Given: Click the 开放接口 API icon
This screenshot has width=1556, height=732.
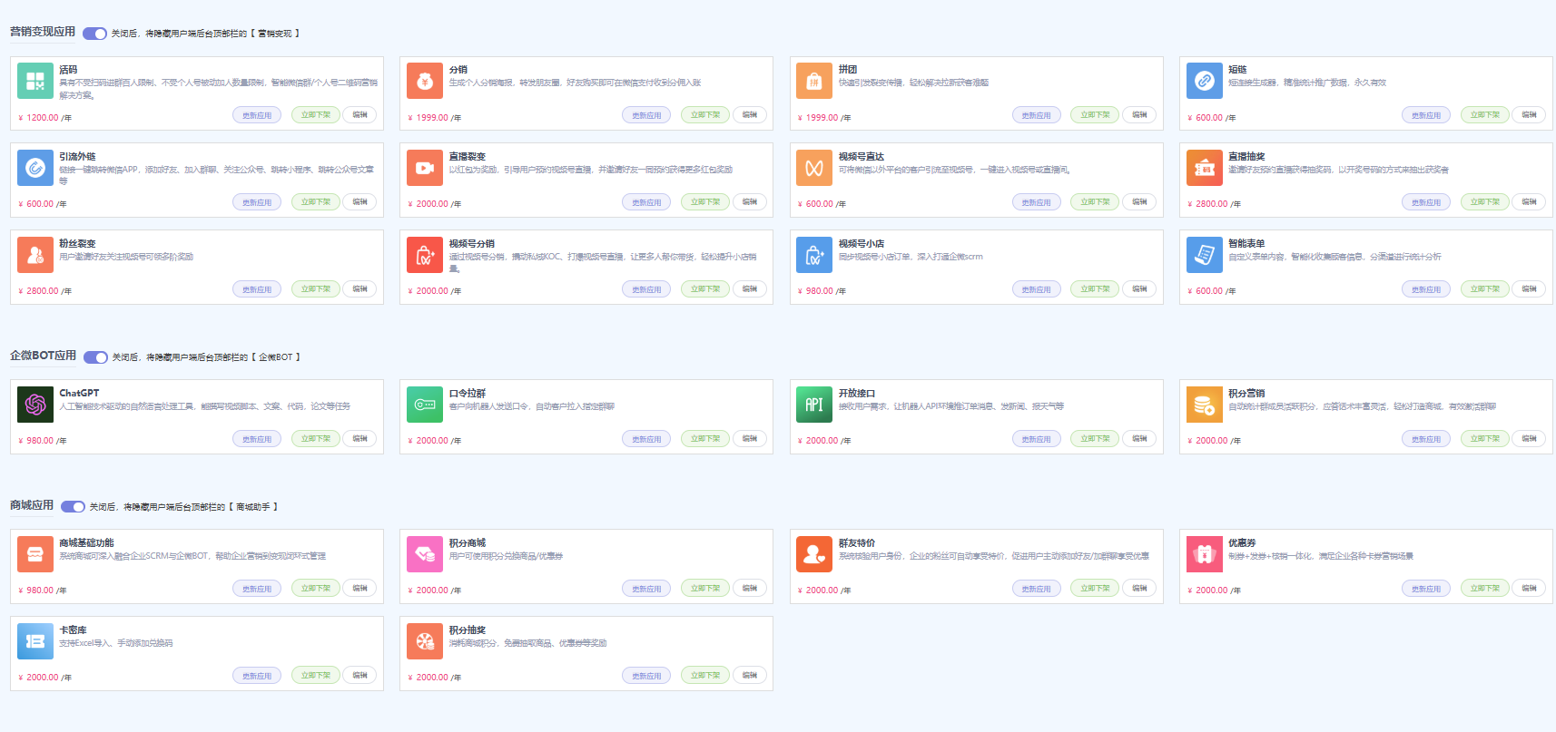Looking at the screenshot, I should tap(814, 405).
